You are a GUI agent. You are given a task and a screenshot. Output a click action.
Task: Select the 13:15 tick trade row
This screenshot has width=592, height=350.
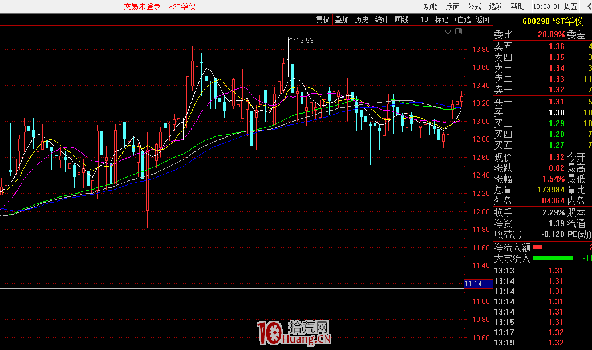542,322
